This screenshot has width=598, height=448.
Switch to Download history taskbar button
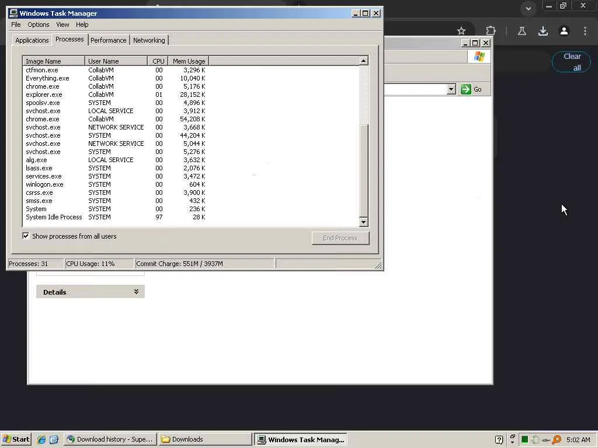tap(110, 439)
